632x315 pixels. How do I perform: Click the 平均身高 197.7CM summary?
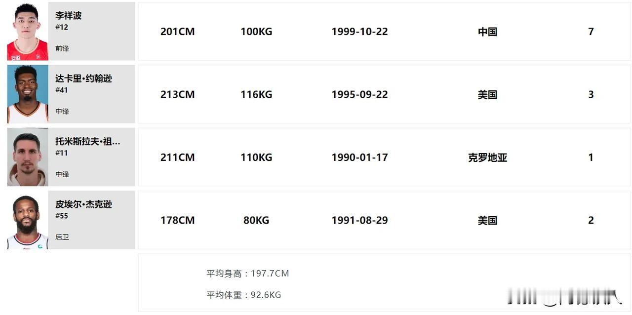[247, 274]
